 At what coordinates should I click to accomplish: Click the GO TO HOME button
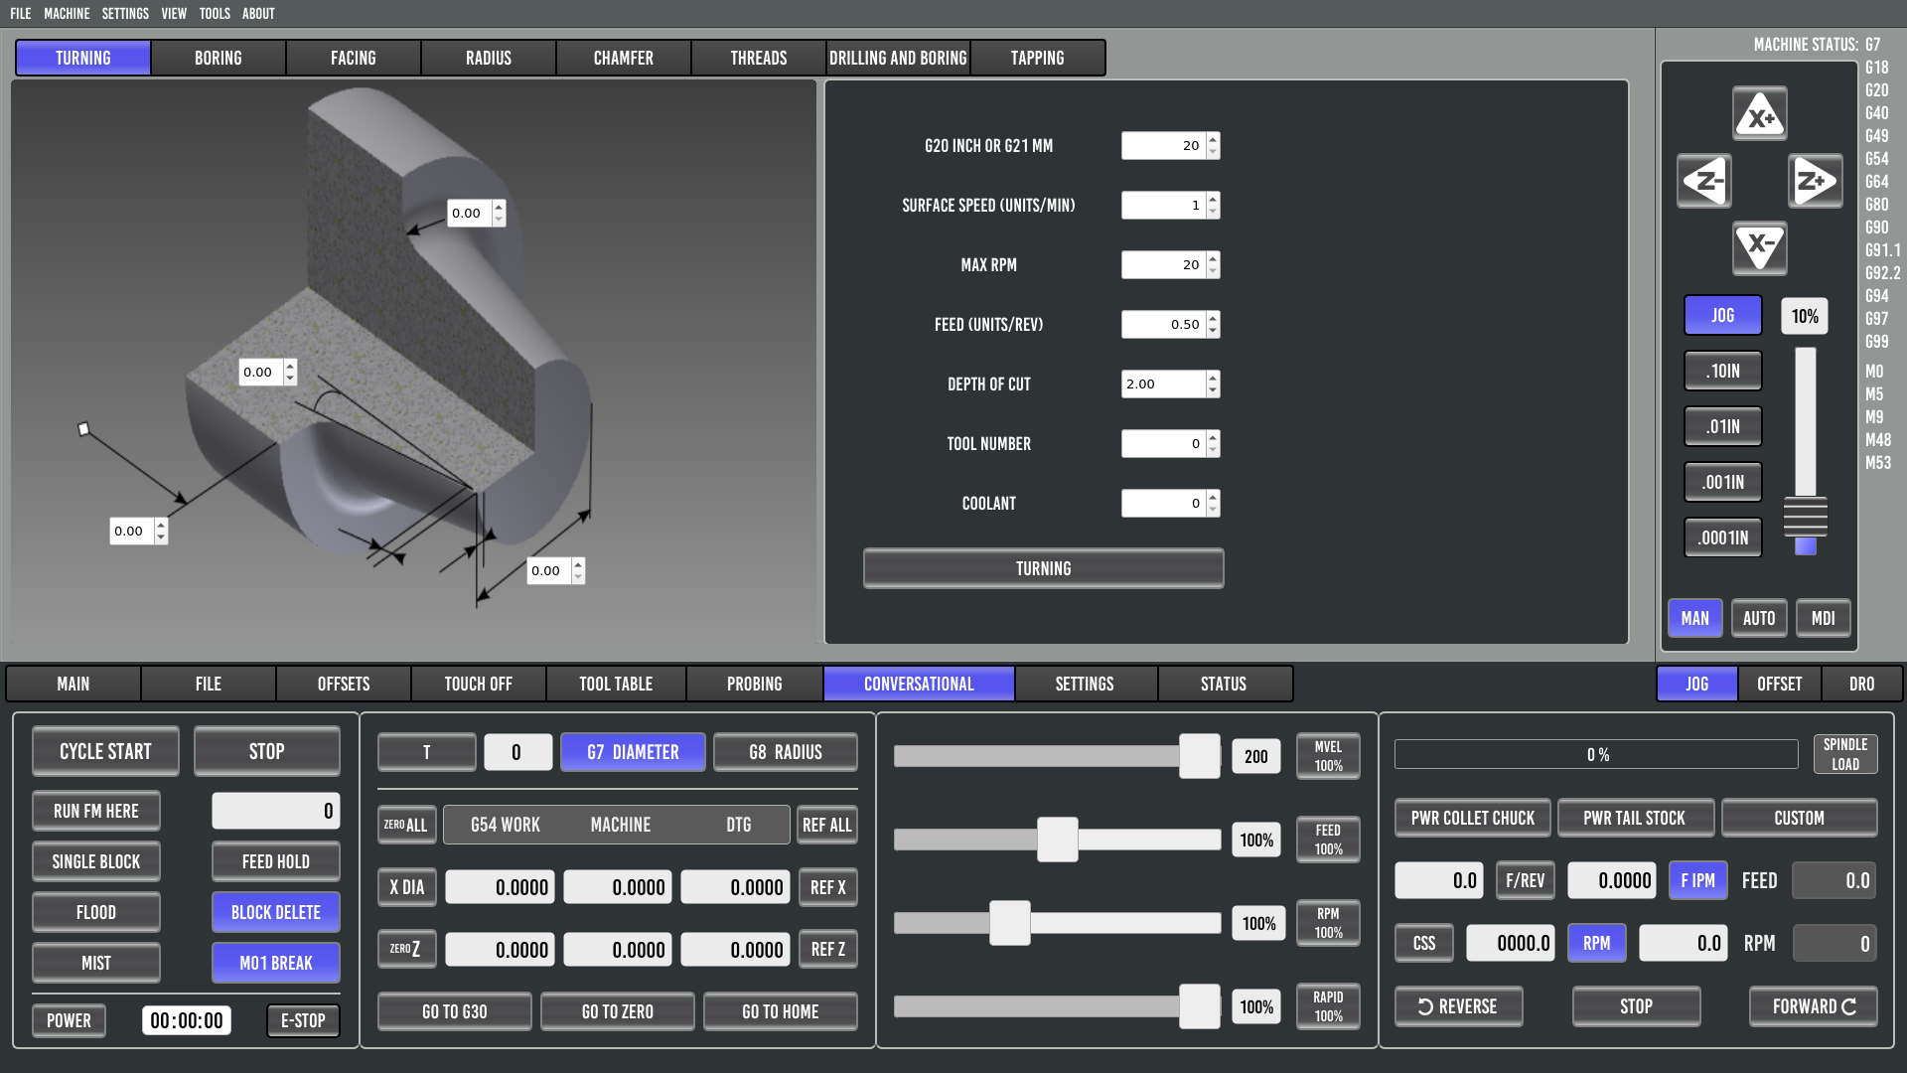(780, 1011)
